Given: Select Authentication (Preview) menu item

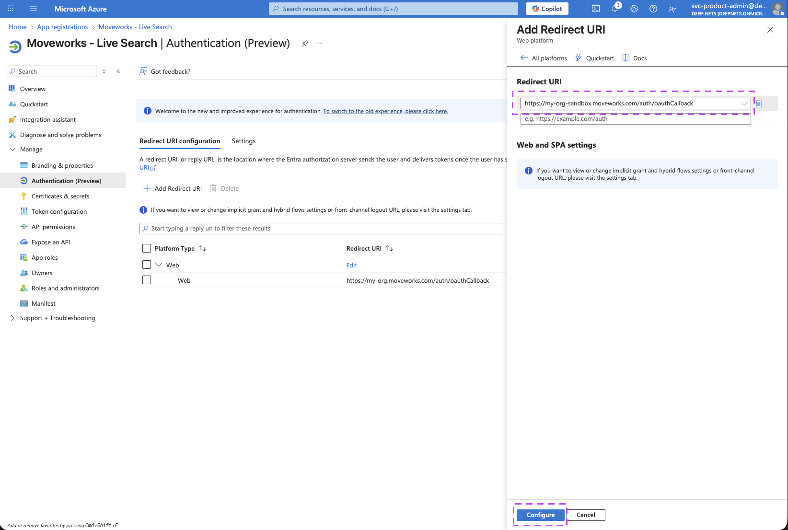Looking at the screenshot, I should [63, 181].
